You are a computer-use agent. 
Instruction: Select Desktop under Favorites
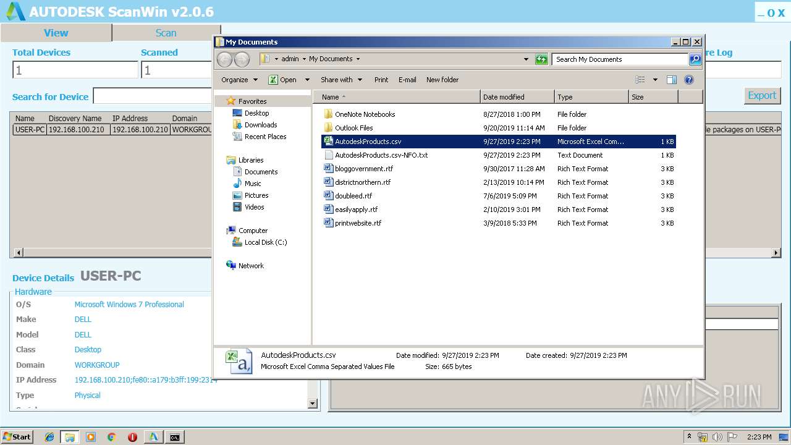point(256,113)
